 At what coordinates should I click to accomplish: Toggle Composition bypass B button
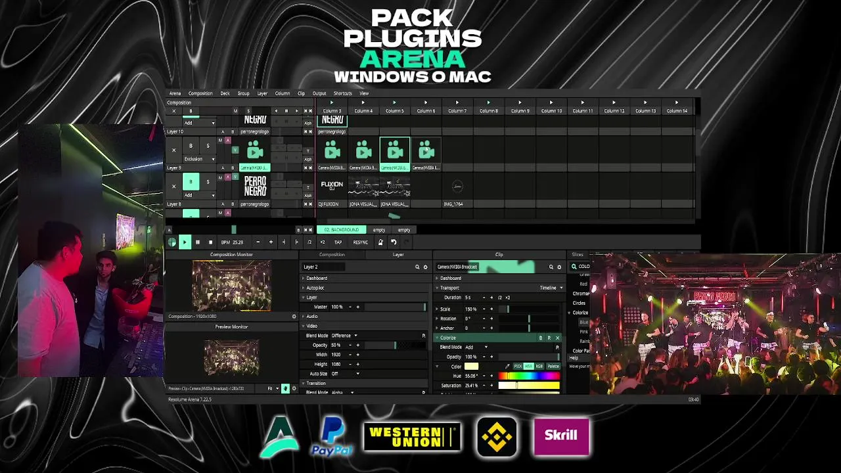191,110
